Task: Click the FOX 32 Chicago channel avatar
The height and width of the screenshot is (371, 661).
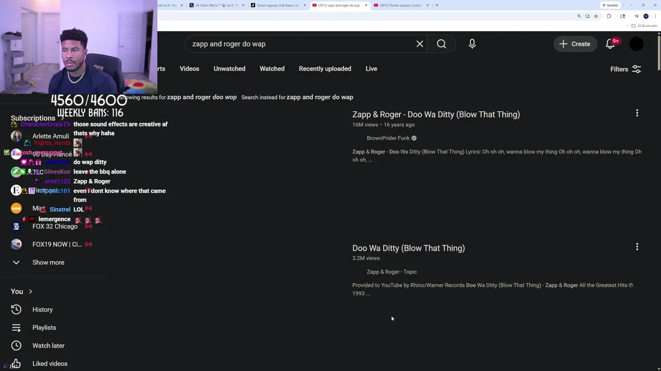Action: (17, 226)
